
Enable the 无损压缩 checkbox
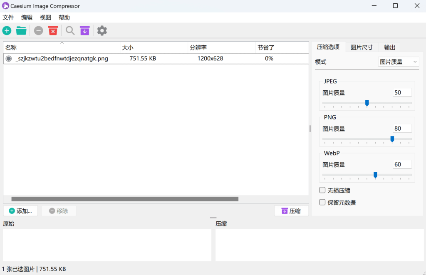click(x=322, y=190)
